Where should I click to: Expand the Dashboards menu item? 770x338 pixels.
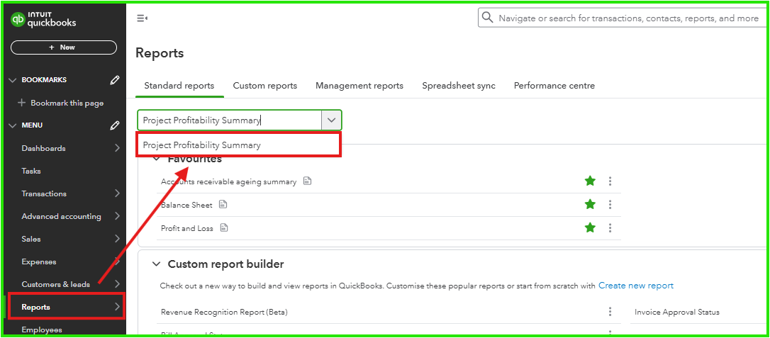click(x=117, y=148)
